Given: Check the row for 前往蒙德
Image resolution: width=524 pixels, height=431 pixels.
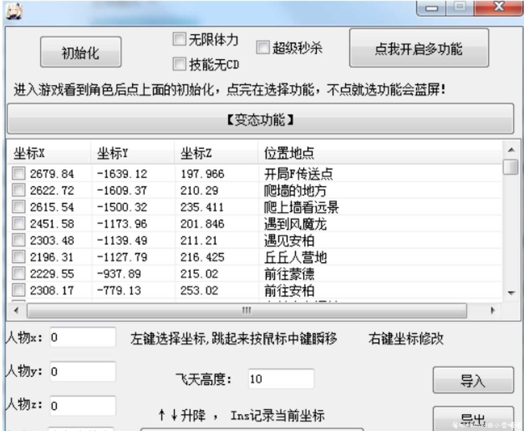Looking at the screenshot, I should coord(19,274).
